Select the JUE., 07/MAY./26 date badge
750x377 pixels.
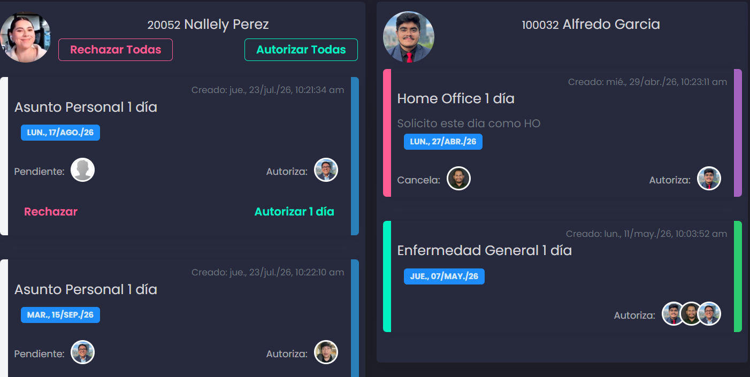click(444, 276)
